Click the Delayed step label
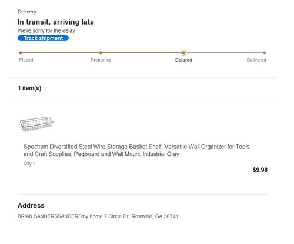Screen dimensions: 294x244 tap(183, 60)
